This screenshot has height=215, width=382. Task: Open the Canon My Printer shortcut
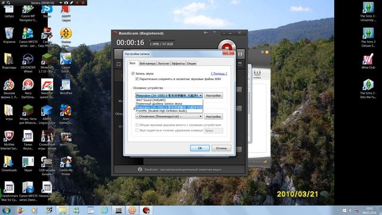coord(66,165)
